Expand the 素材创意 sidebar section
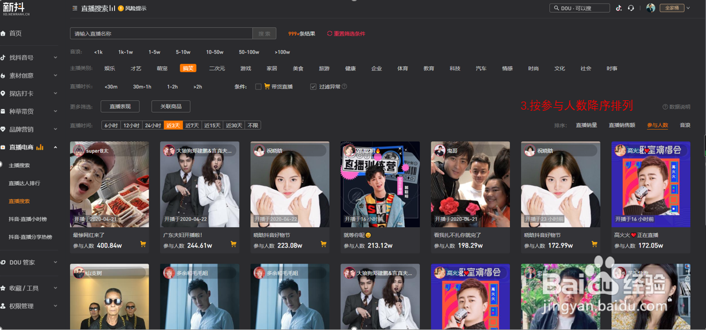 56,76
